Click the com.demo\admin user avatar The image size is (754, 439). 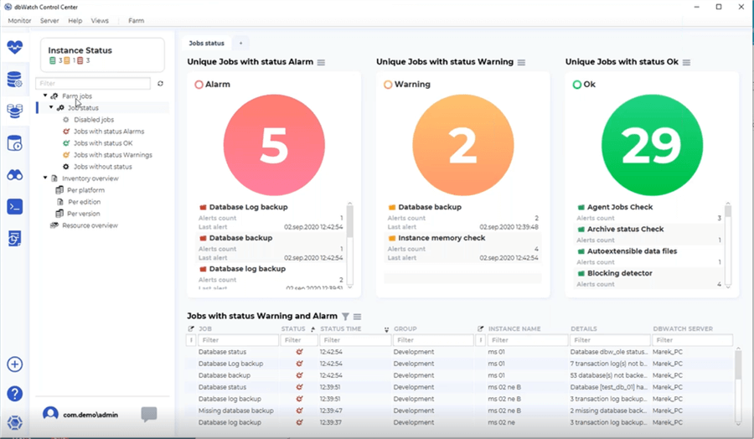point(50,414)
